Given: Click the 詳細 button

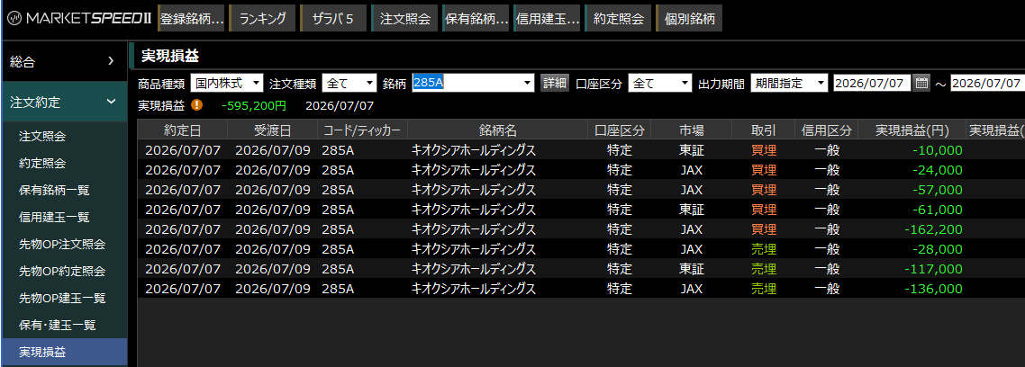Looking at the screenshot, I should [554, 83].
